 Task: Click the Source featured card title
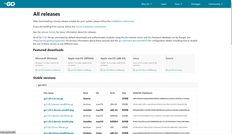[x=170, y=58]
